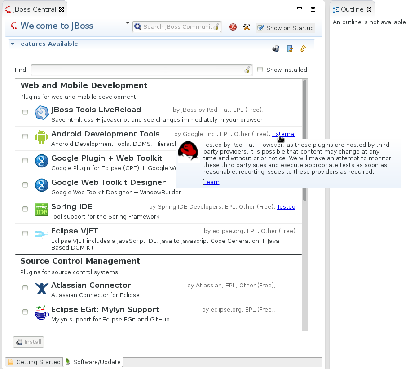Click into the Find text field

[x=141, y=70]
